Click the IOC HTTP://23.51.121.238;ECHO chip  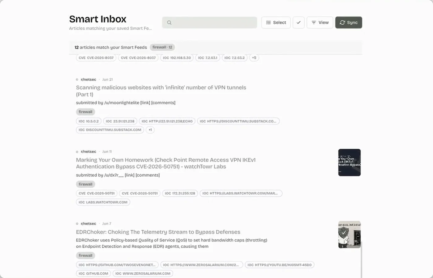point(167,121)
